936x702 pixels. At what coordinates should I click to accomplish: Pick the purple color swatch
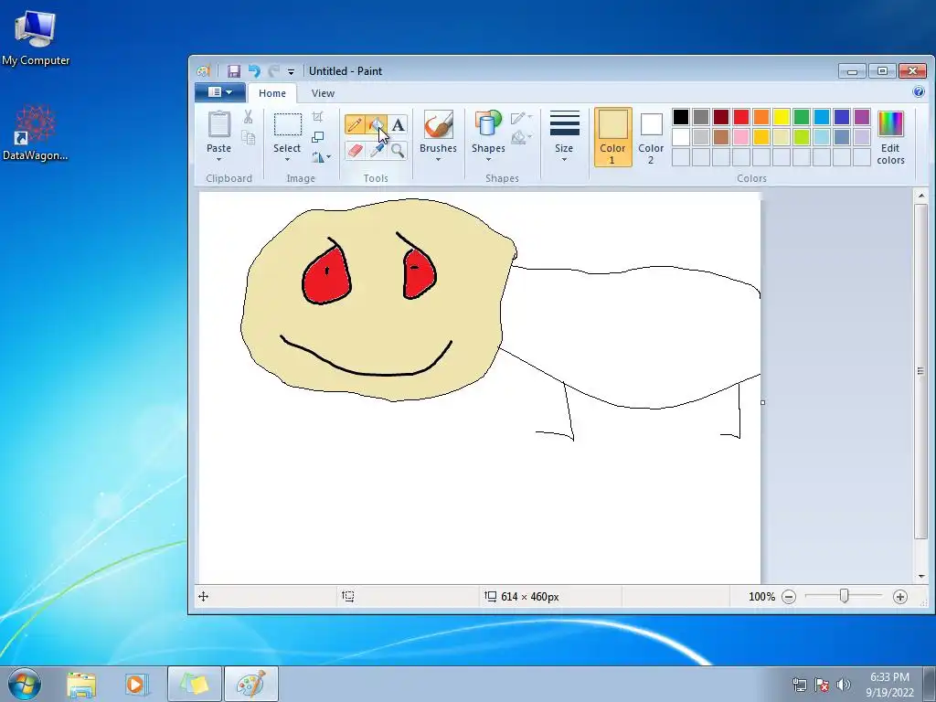[x=862, y=116]
